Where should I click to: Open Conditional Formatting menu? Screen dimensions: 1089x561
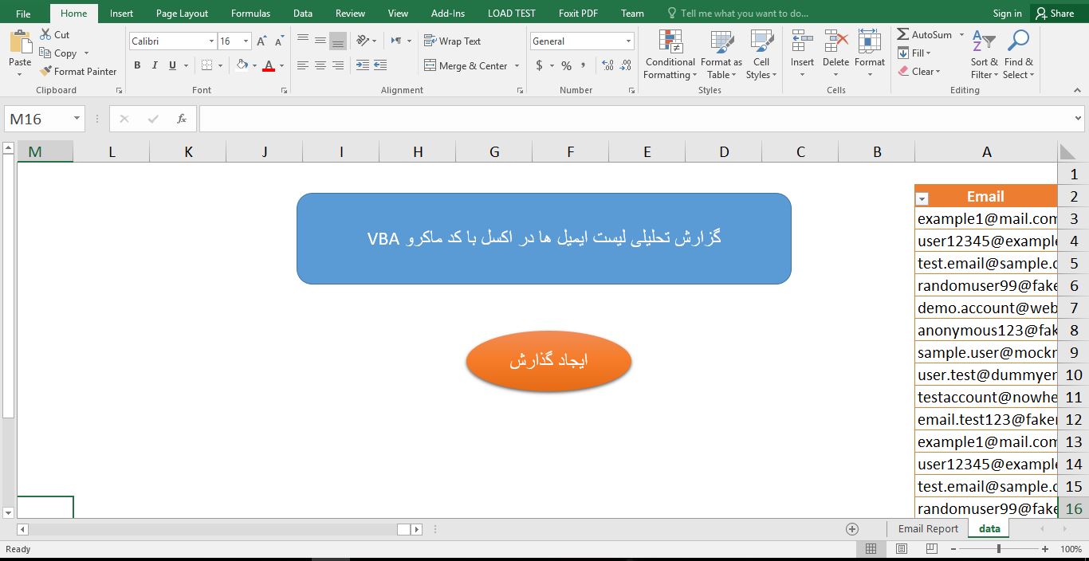click(x=670, y=54)
